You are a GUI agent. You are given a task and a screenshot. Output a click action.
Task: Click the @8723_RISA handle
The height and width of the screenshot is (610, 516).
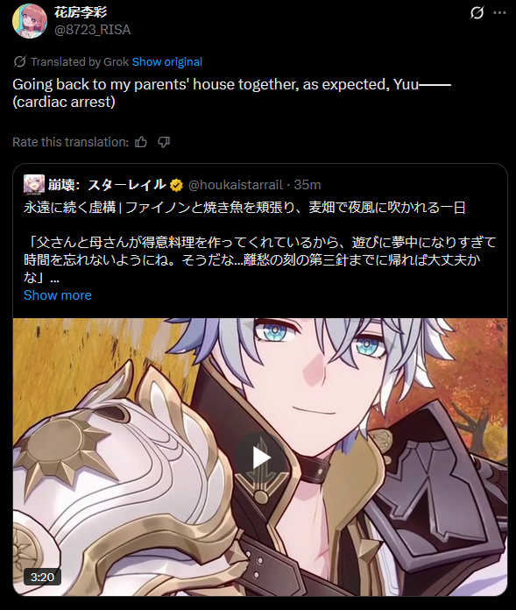point(92,30)
